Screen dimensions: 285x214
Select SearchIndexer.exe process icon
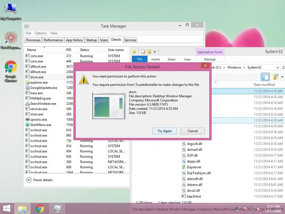click(x=28, y=103)
